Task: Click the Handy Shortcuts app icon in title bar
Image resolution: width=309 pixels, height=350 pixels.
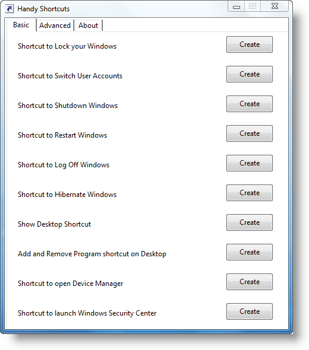Action: 9,9
